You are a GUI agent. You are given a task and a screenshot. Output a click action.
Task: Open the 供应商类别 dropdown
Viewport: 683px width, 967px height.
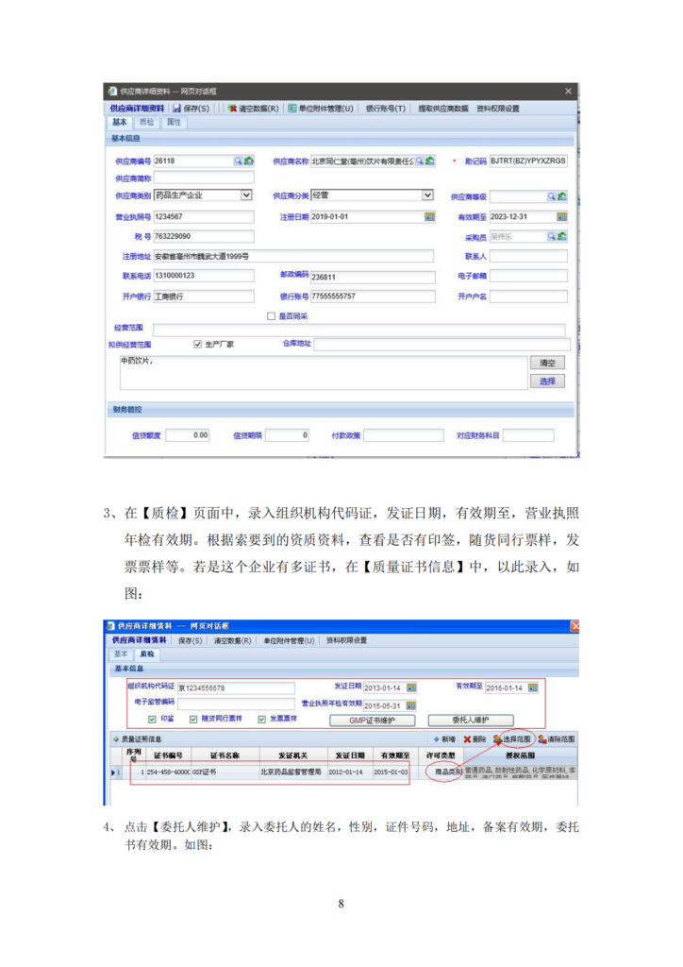click(x=246, y=195)
